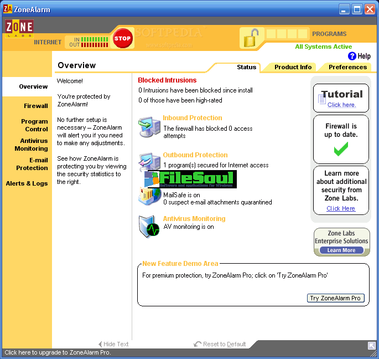Viewport: 379px width, 359px height.
Task: Click '0 of those have been high-rated'
Action: click(180, 100)
